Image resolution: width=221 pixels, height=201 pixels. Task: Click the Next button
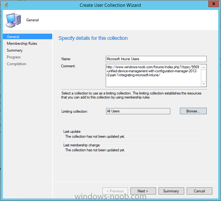click(143, 191)
